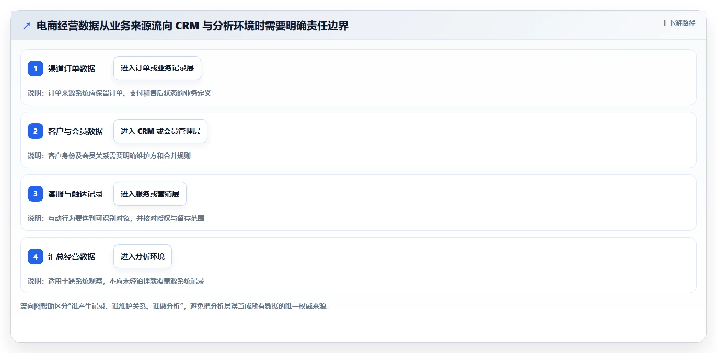
Task: Click the 进入分析环境 button
Action: pyautogui.click(x=143, y=256)
